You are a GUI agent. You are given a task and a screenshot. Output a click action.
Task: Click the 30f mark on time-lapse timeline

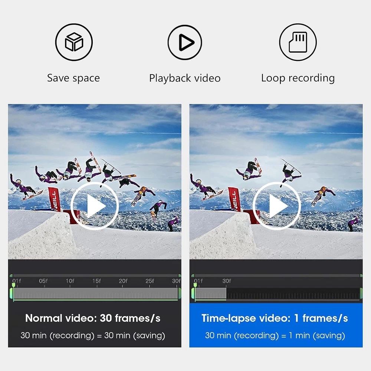pyautogui.click(x=226, y=281)
